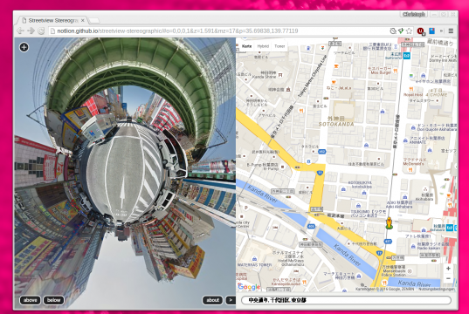469x314 pixels.
Task: Click the route 452 shield on the map
Action: click(322, 152)
